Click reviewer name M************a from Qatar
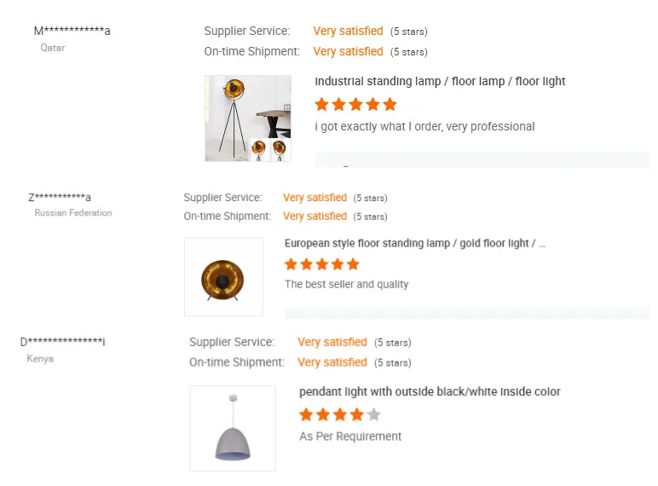658x486 pixels. (72, 32)
